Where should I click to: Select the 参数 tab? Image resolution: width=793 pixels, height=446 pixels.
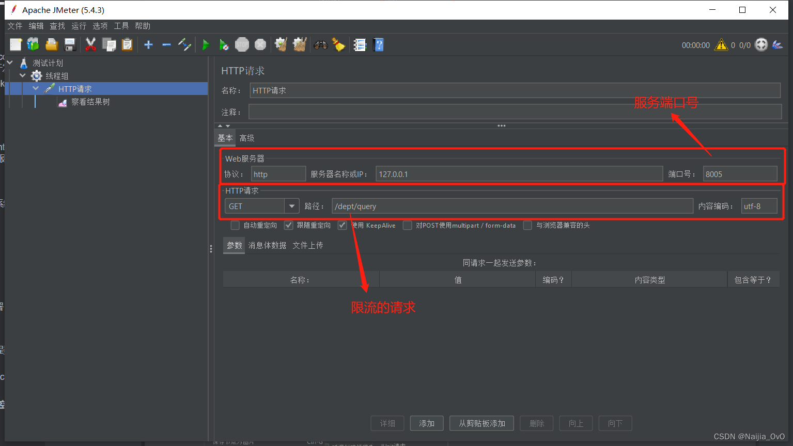click(x=235, y=245)
